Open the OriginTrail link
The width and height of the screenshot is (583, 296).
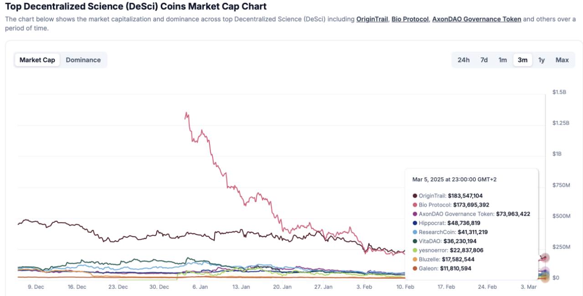tap(372, 20)
